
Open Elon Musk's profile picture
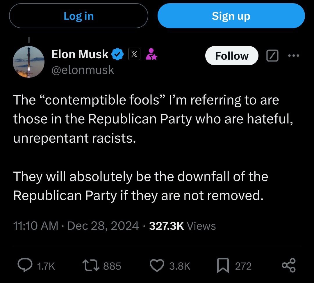pyautogui.click(x=28, y=62)
